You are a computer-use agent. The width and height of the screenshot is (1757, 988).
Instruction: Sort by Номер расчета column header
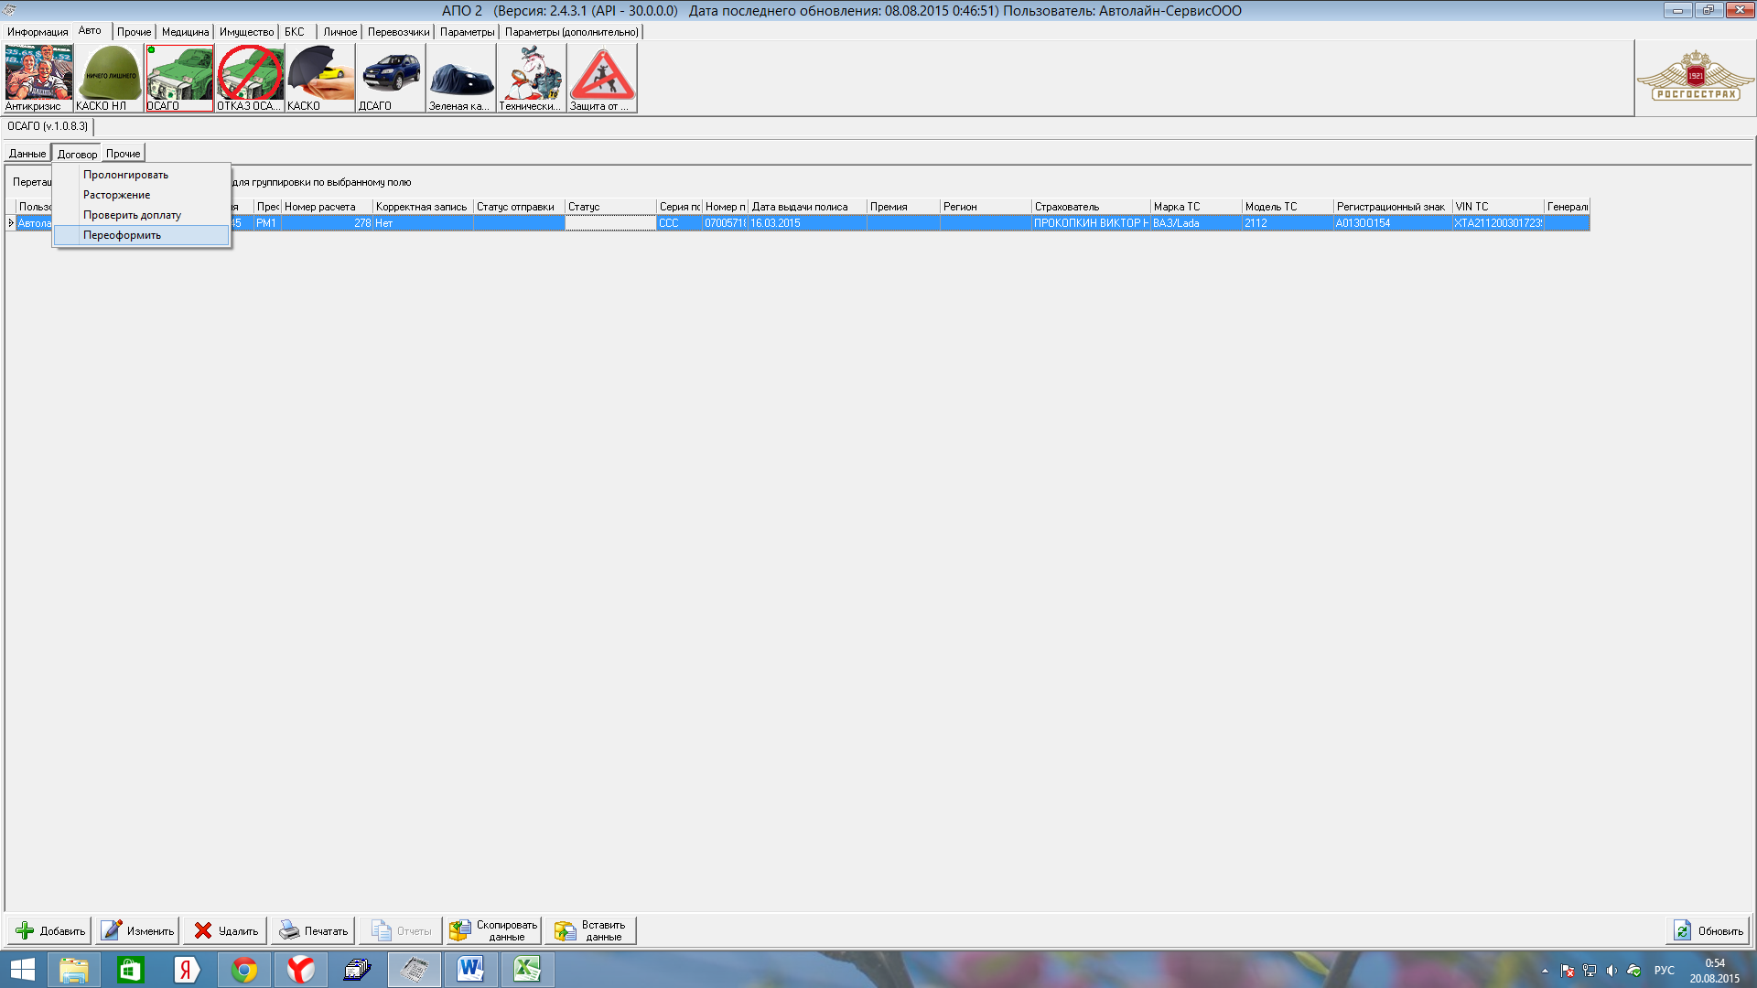(x=327, y=207)
